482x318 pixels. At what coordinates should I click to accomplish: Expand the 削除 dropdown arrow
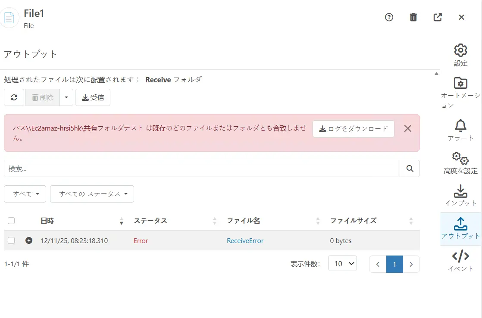click(x=66, y=97)
